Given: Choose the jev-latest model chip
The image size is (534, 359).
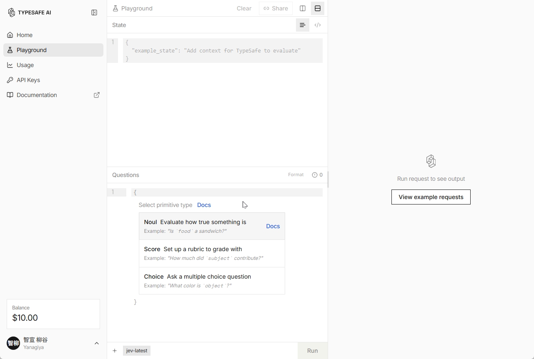Looking at the screenshot, I should (137, 351).
